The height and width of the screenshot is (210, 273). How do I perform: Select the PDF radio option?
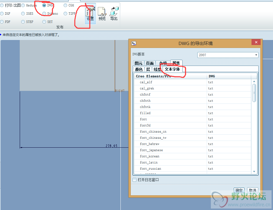pos(2,22)
